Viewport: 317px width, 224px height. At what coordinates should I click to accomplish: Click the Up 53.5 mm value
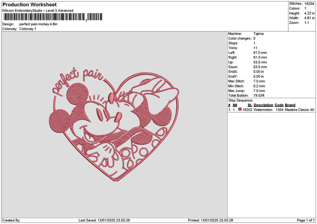260,62
